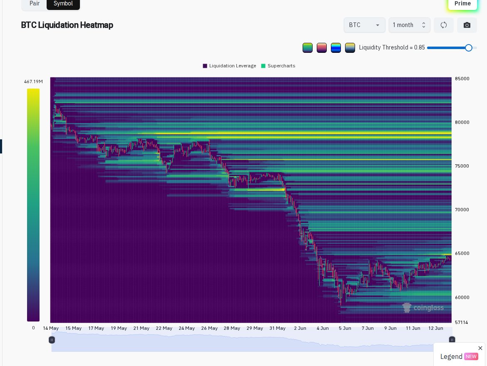Open the BTC symbol dropdown
The width and height of the screenshot is (487, 366).
[x=364, y=25]
